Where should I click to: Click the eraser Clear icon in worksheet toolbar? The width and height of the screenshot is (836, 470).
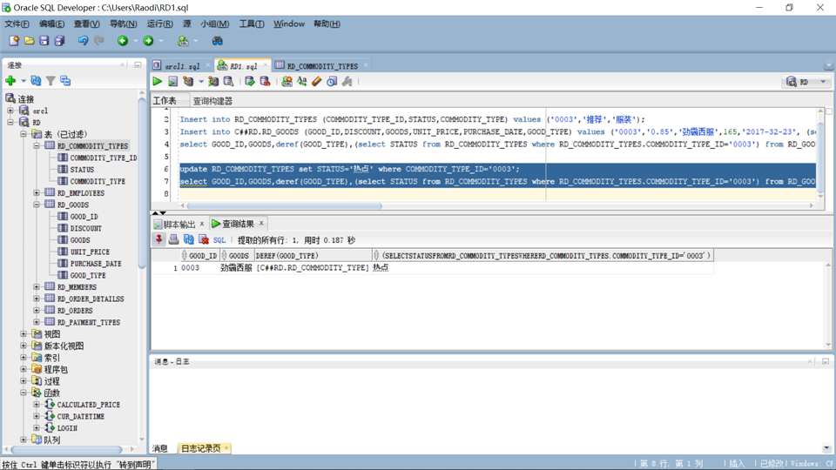point(317,82)
